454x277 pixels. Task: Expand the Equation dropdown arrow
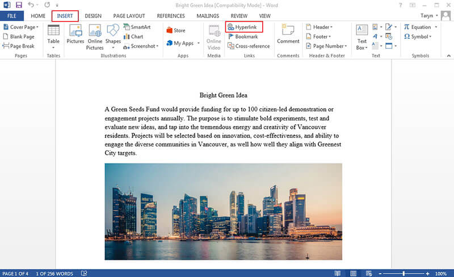[x=436, y=27]
